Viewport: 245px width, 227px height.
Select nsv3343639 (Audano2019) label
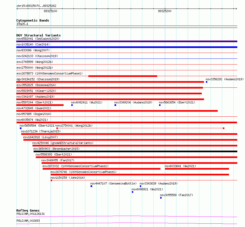(159, 183)
